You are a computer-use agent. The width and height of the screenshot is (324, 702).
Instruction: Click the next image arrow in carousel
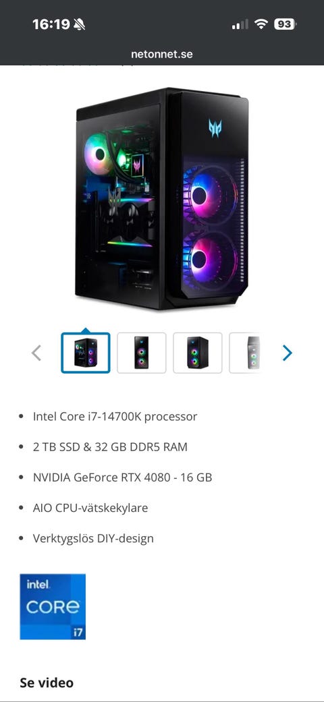[288, 353]
